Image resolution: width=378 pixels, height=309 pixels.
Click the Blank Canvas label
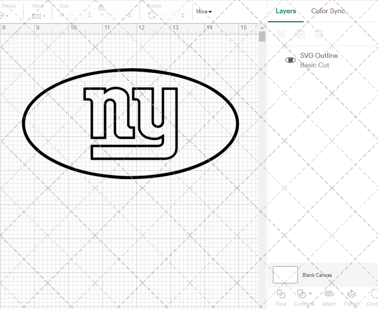pyautogui.click(x=317, y=275)
